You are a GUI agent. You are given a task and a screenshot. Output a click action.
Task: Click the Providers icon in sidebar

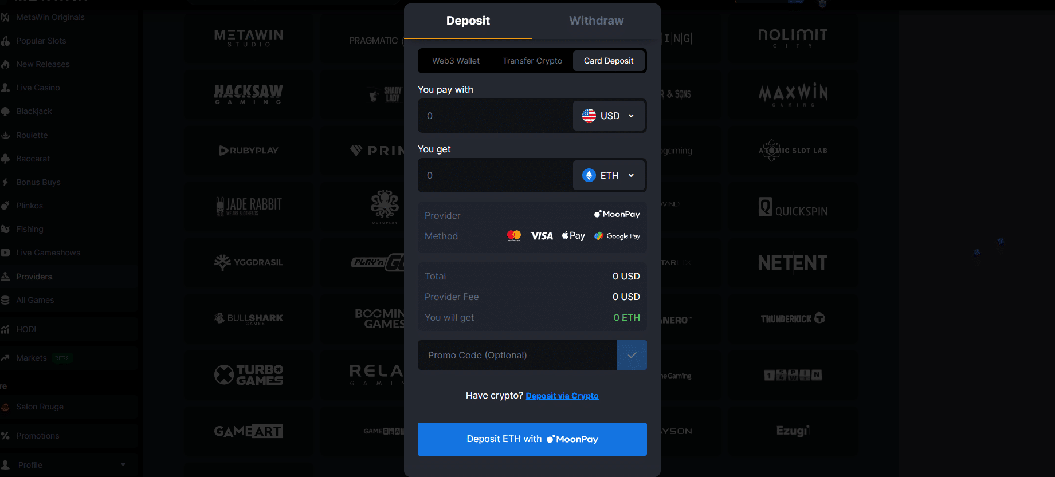click(x=6, y=277)
